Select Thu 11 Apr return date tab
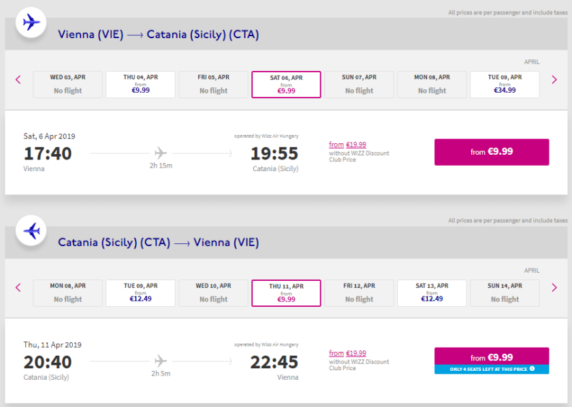 pyautogui.click(x=286, y=292)
